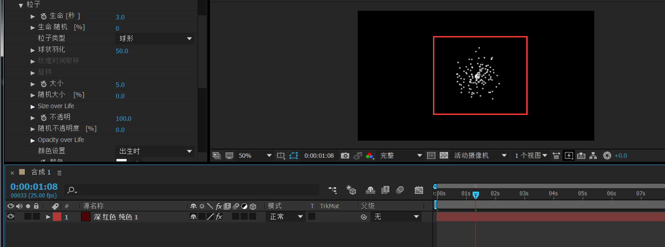The image size is (665, 247).
Task: Open the 颜色设置 出生时 dropdown
Action: pos(155,151)
